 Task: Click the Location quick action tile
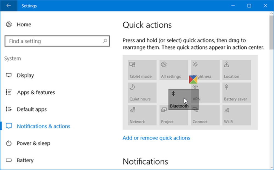[237, 70]
